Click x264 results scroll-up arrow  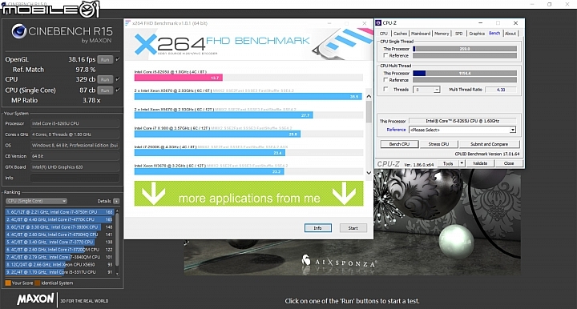point(369,96)
